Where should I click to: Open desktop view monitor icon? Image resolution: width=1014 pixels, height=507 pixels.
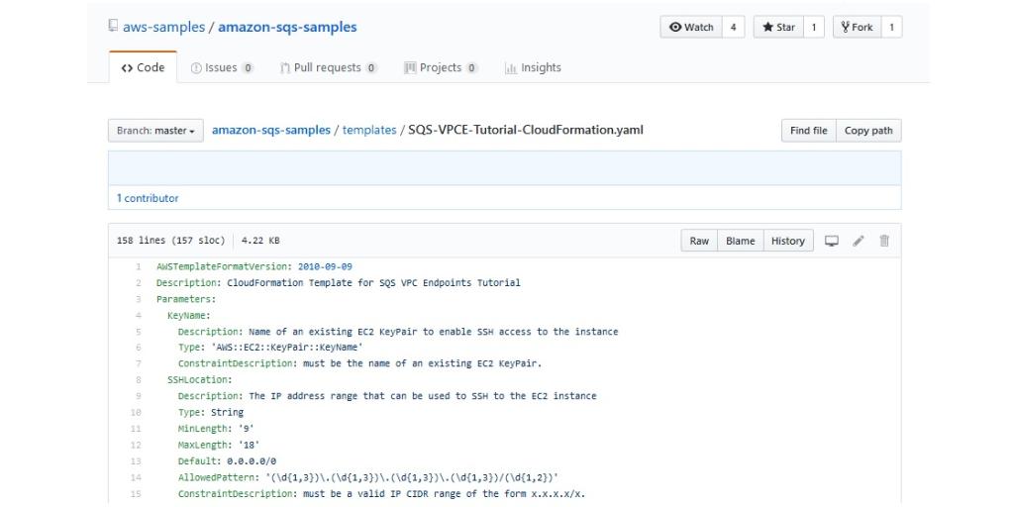832,241
